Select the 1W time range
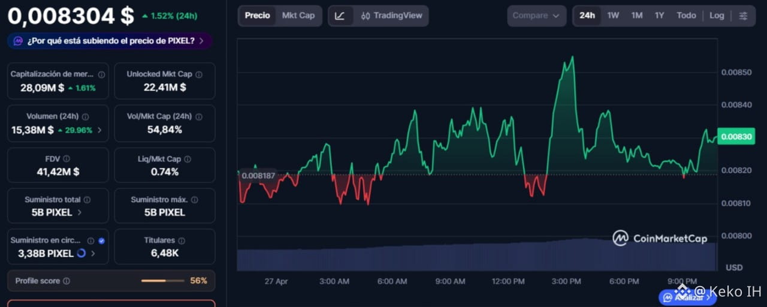This screenshot has width=767, height=307. coord(613,16)
